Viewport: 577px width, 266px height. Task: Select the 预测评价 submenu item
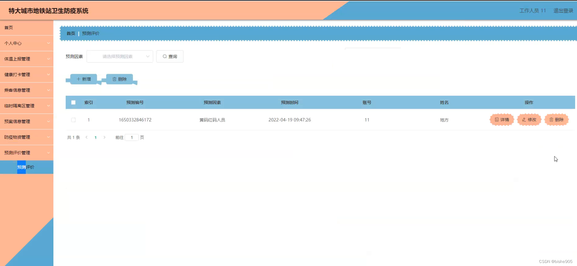coord(27,167)
